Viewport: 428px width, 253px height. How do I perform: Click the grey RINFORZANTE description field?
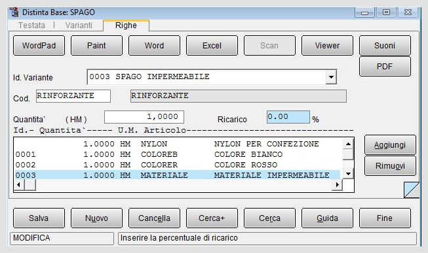pos(239,96)
